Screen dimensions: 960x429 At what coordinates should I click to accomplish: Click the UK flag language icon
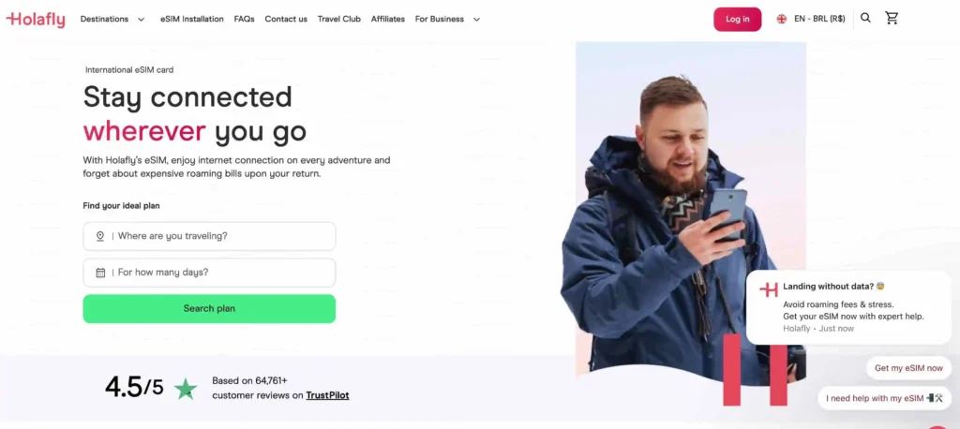pyautogui.click(x=781, y=19)
